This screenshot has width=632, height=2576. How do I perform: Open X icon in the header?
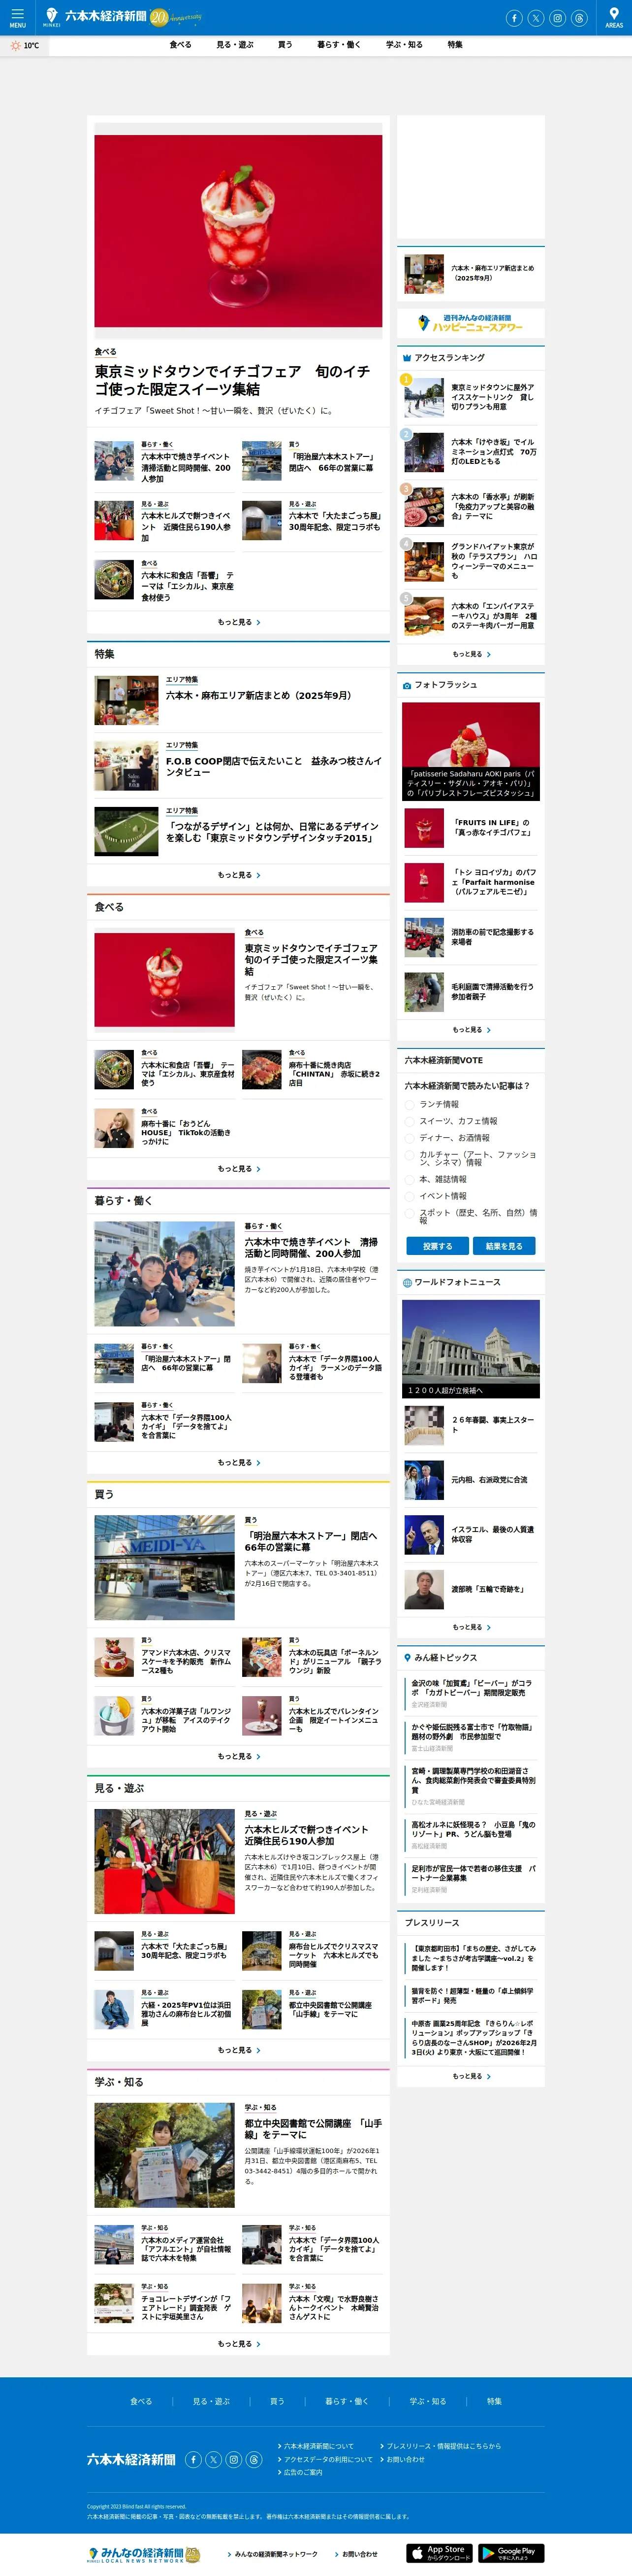click(x=535, y=18)
